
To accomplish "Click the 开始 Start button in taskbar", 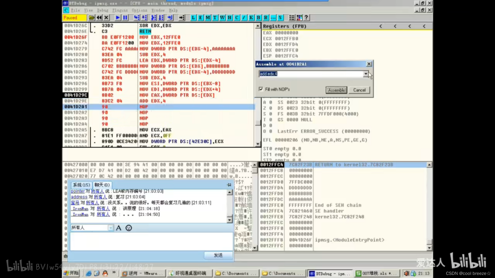I will point(71,273).
